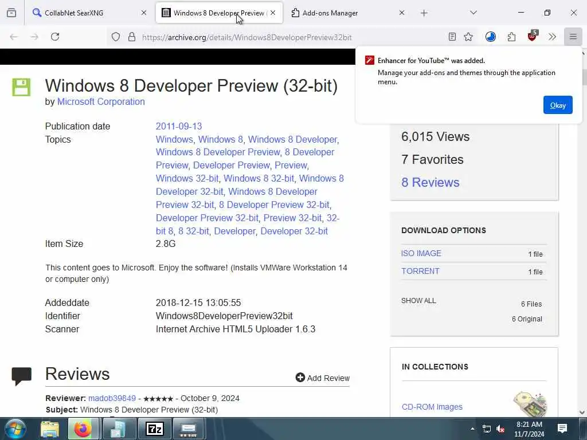Open the 'Developer 32-bit' topic link
Screen dimensions: 587x440
294,231
